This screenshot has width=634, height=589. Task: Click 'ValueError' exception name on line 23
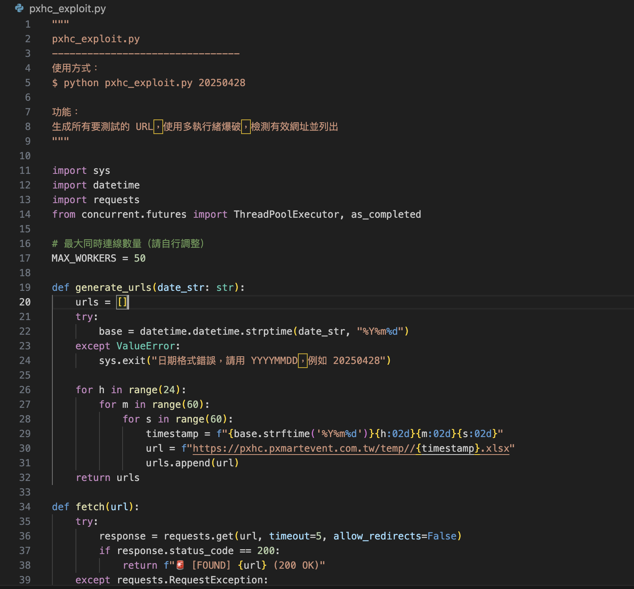pos(146,346)
